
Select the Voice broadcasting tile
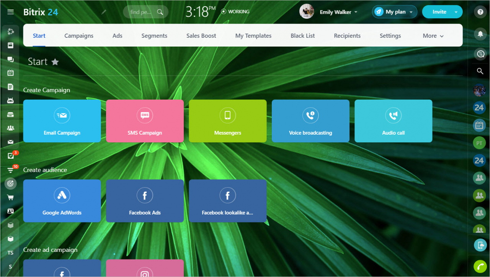310,121
